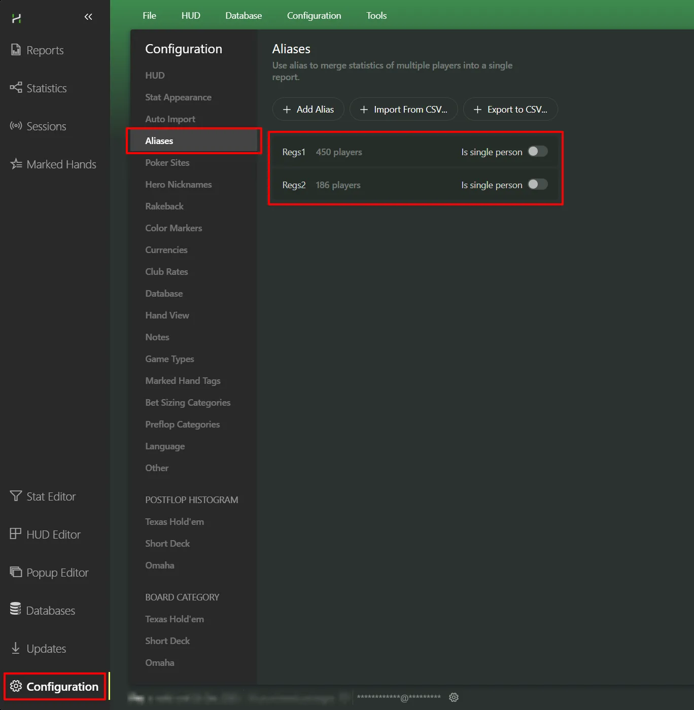
Task: Open the Stat Editor funnel icon
Action: (x=16, y=496)
